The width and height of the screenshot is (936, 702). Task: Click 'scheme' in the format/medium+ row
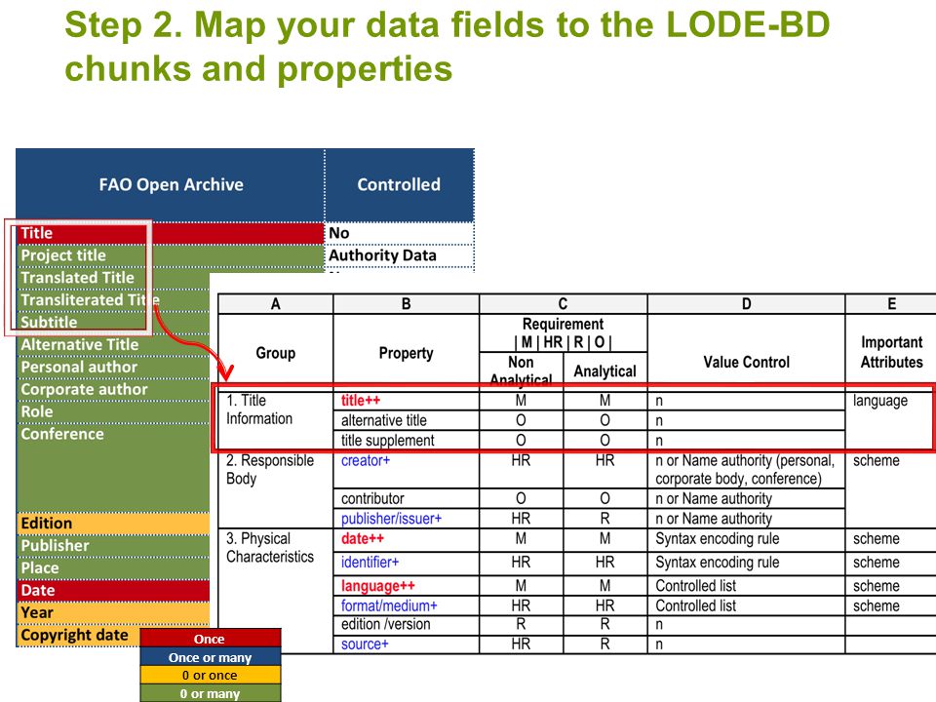coord(876,605)
